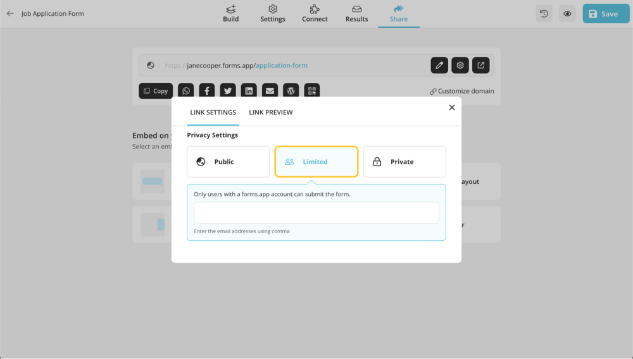Edit the form URL with pencil icon
Screen dimensions: 633x359
(439, 65)
